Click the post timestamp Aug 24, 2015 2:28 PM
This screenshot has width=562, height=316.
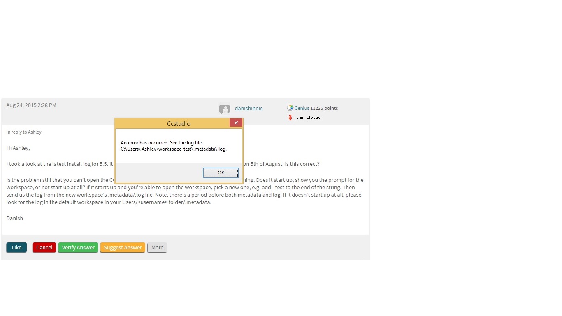point(31,105)
